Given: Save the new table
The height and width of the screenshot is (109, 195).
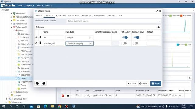Looking at the screenshot, I should pyautogui.click(x=156, y=84).
